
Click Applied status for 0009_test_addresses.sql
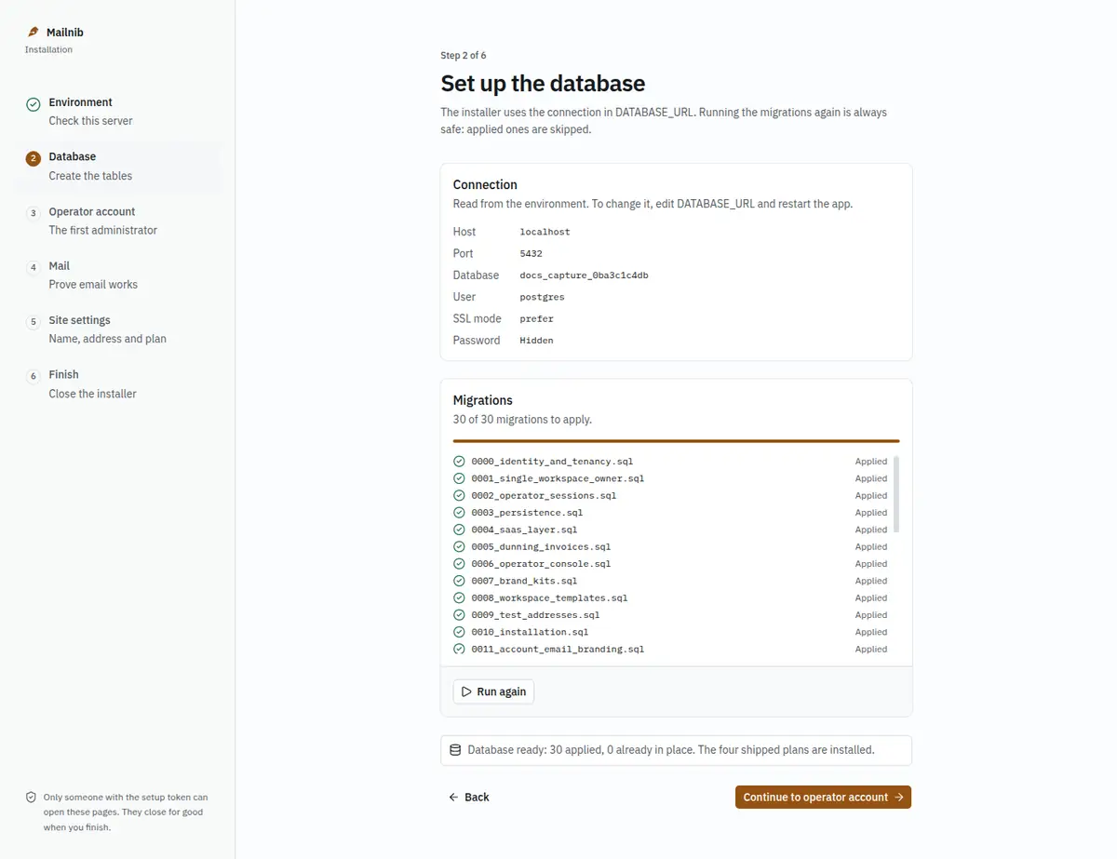871,615
